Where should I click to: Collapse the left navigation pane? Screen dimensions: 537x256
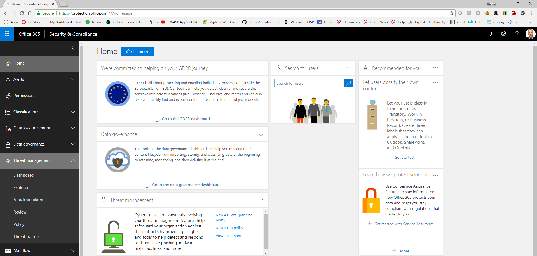tap(72, 48)
